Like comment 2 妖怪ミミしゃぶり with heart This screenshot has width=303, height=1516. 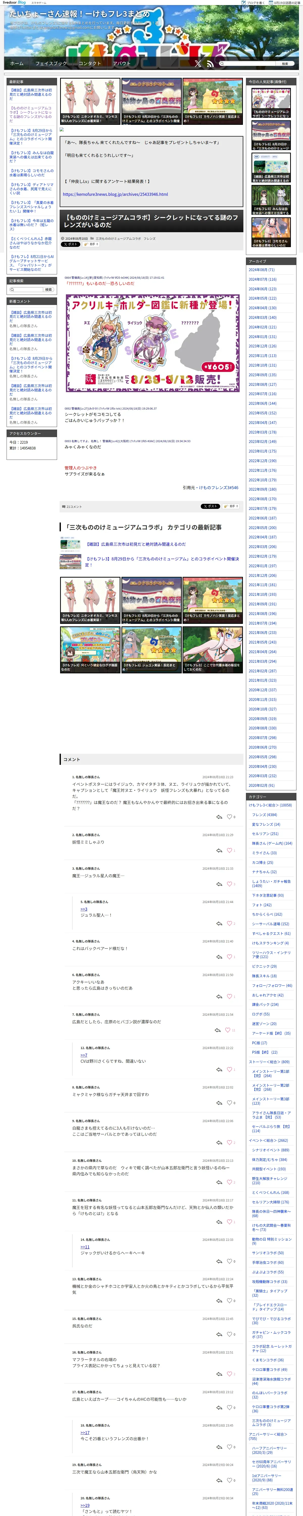click(x=230, y=850)
